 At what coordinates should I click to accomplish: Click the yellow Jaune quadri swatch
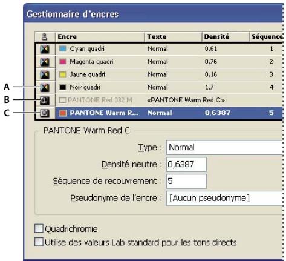coord(62,74)
